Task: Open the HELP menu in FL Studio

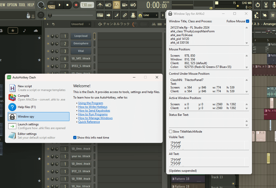Action: click(x=31, y=5)
